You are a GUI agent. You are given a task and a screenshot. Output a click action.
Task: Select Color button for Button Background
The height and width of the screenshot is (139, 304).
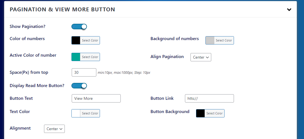(x=214, y=113)
